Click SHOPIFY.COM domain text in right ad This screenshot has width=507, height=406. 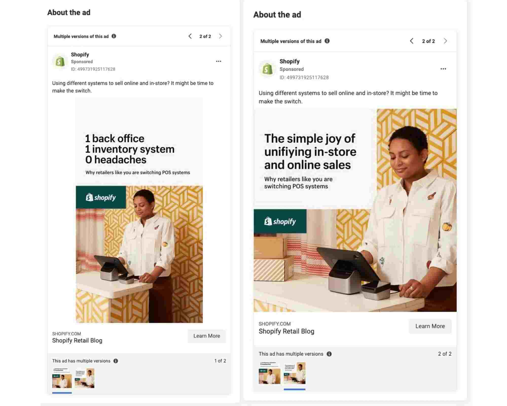(x=275, y=324)
